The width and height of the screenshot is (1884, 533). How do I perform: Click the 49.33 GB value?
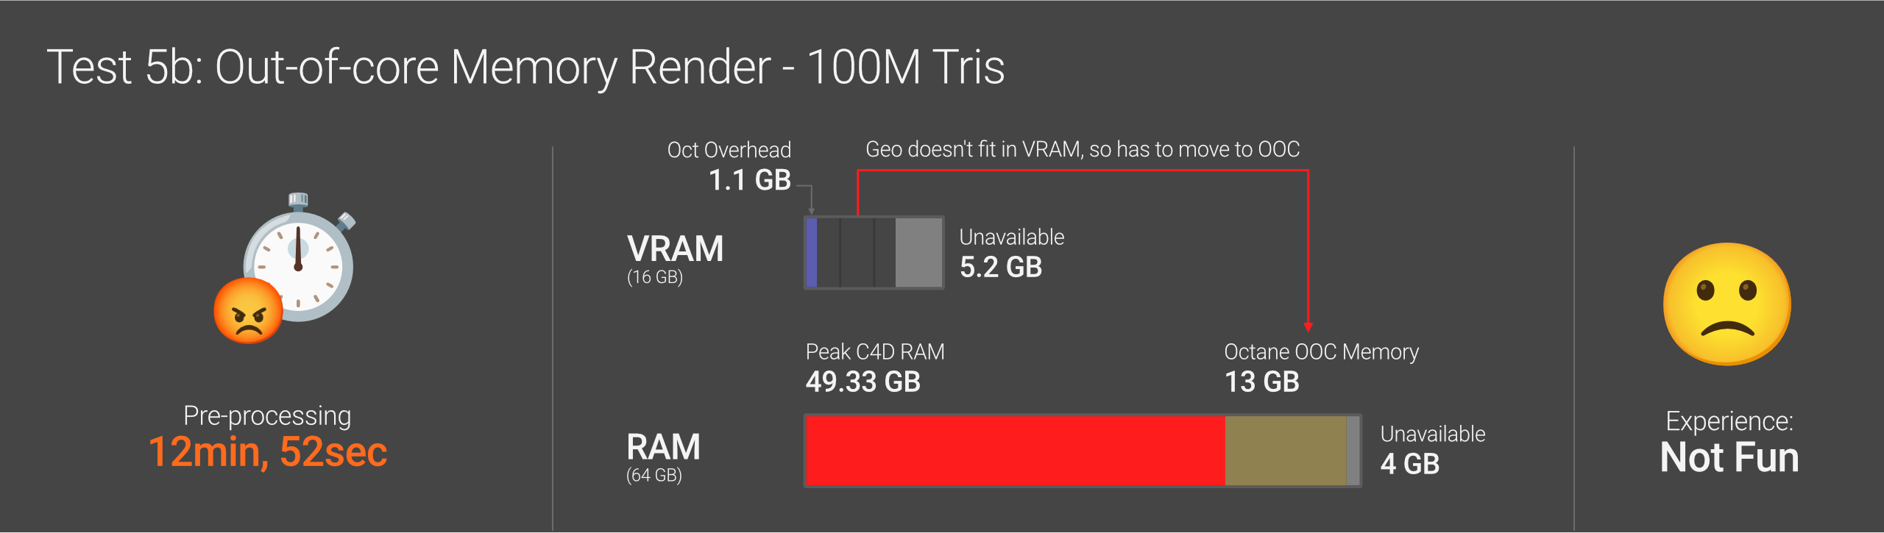pos(863,382)
